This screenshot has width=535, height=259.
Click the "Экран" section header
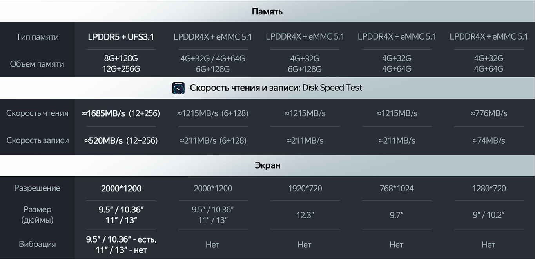(267, 165)
